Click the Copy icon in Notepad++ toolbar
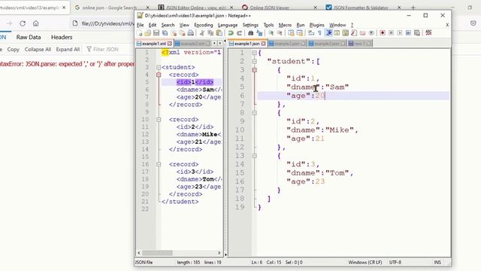481x271 pixels. 210,33
